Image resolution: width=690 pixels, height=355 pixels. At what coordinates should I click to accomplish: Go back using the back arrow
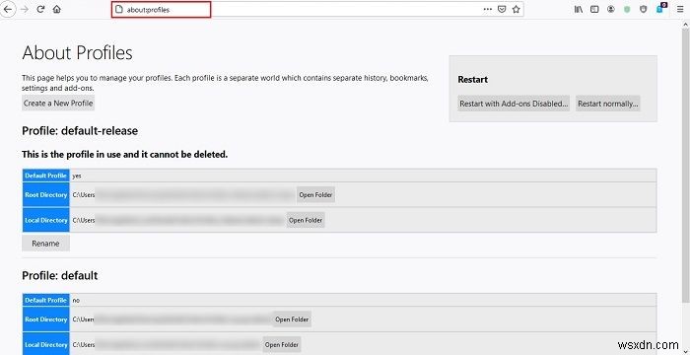coord(8,9)
